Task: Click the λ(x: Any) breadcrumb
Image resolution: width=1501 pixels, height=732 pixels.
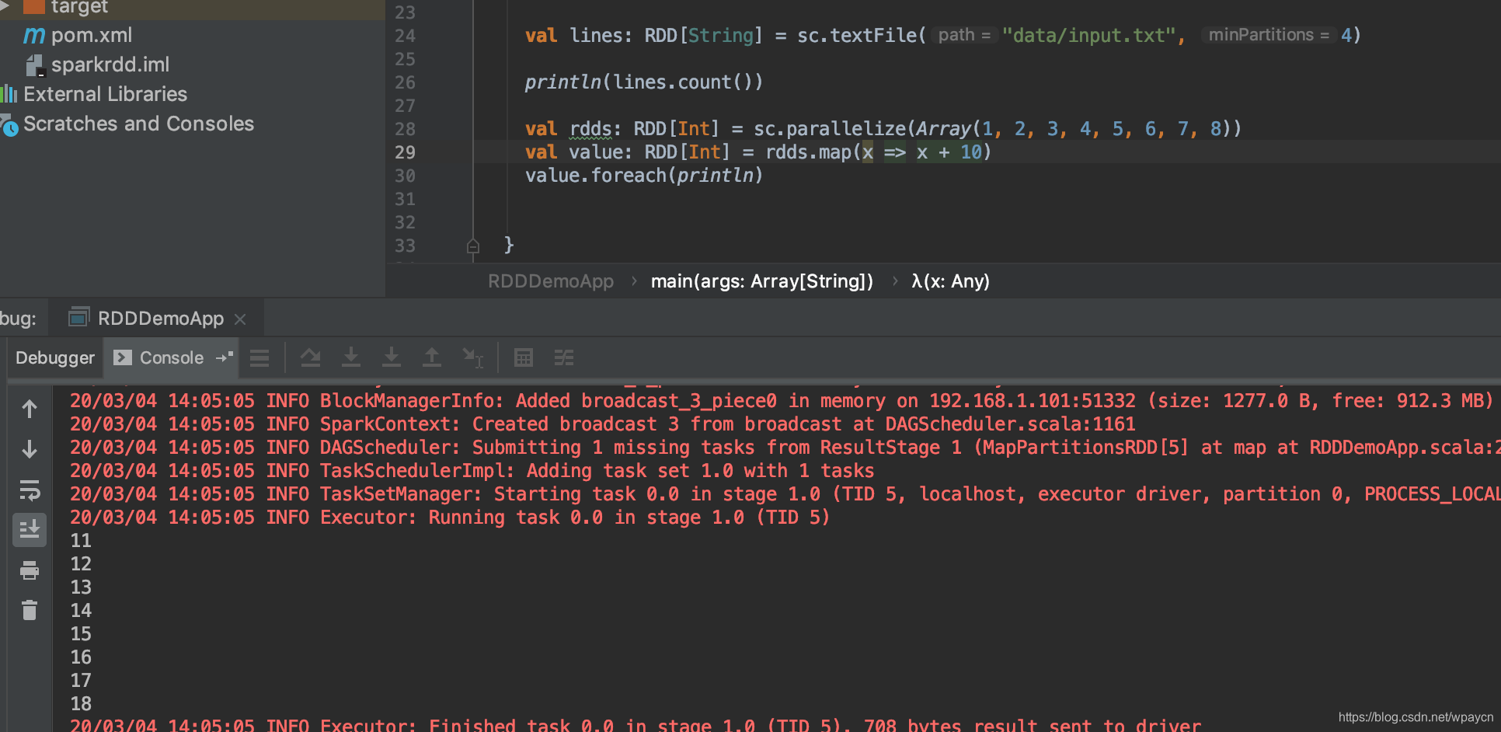Action: pos(950,281)
